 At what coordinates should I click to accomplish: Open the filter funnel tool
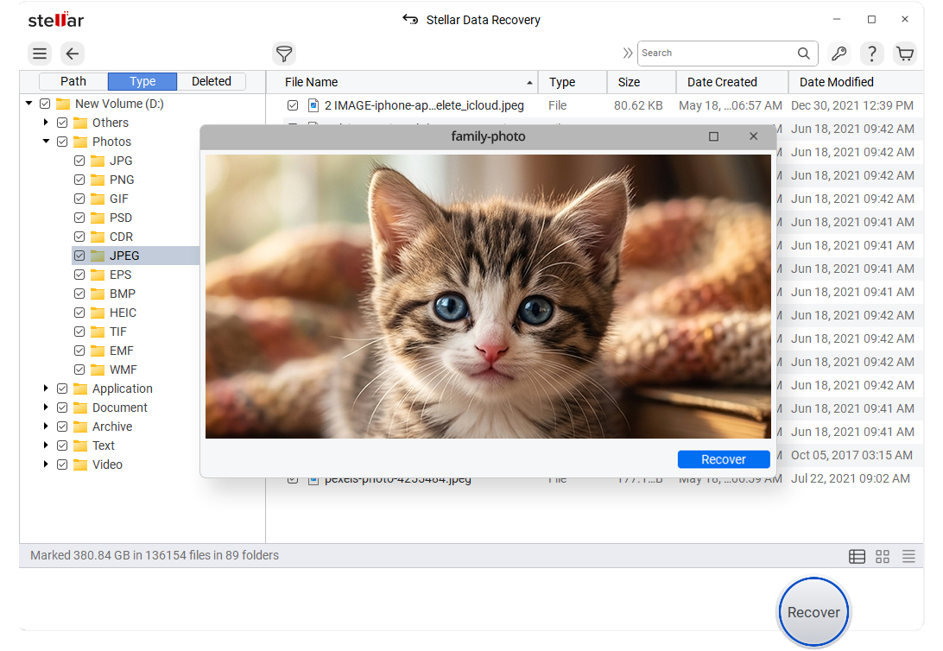point(284,54)
